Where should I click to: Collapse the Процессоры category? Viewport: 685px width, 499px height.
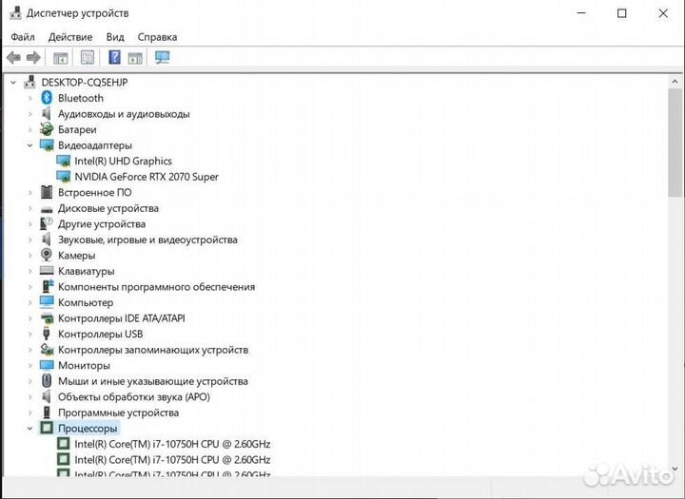[x=30, y=429]
